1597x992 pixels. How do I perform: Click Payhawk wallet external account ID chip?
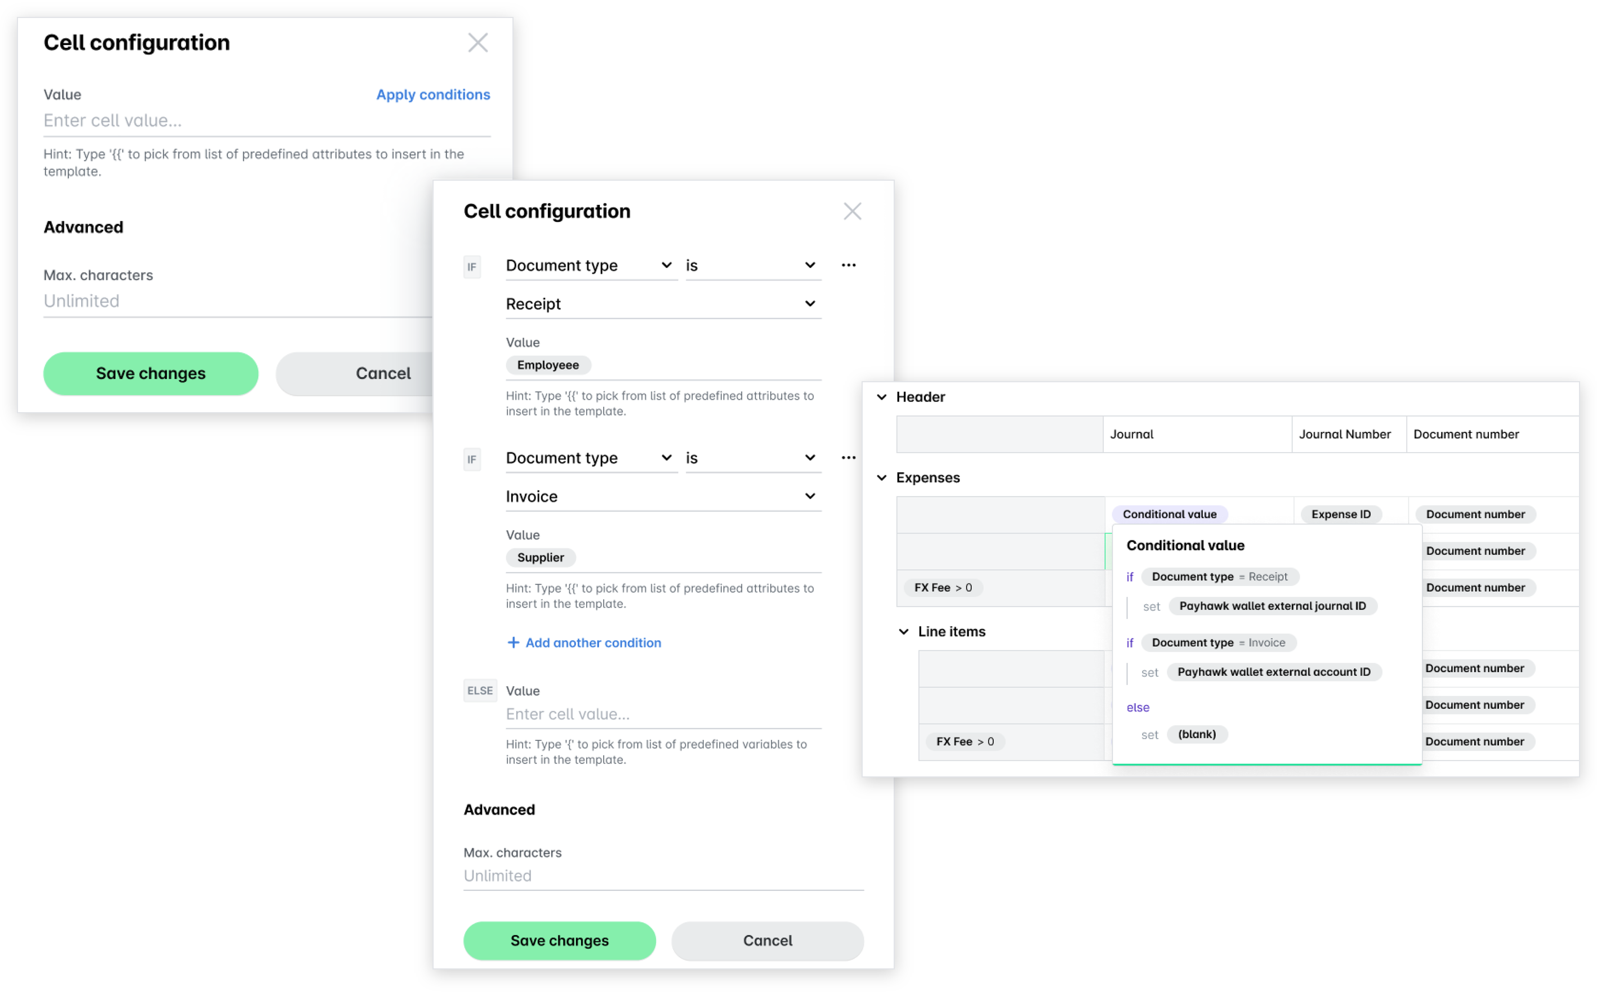1274,671
